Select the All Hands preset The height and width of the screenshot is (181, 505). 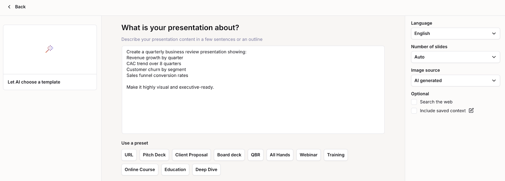pyautogui.click(x=280, y=155)
